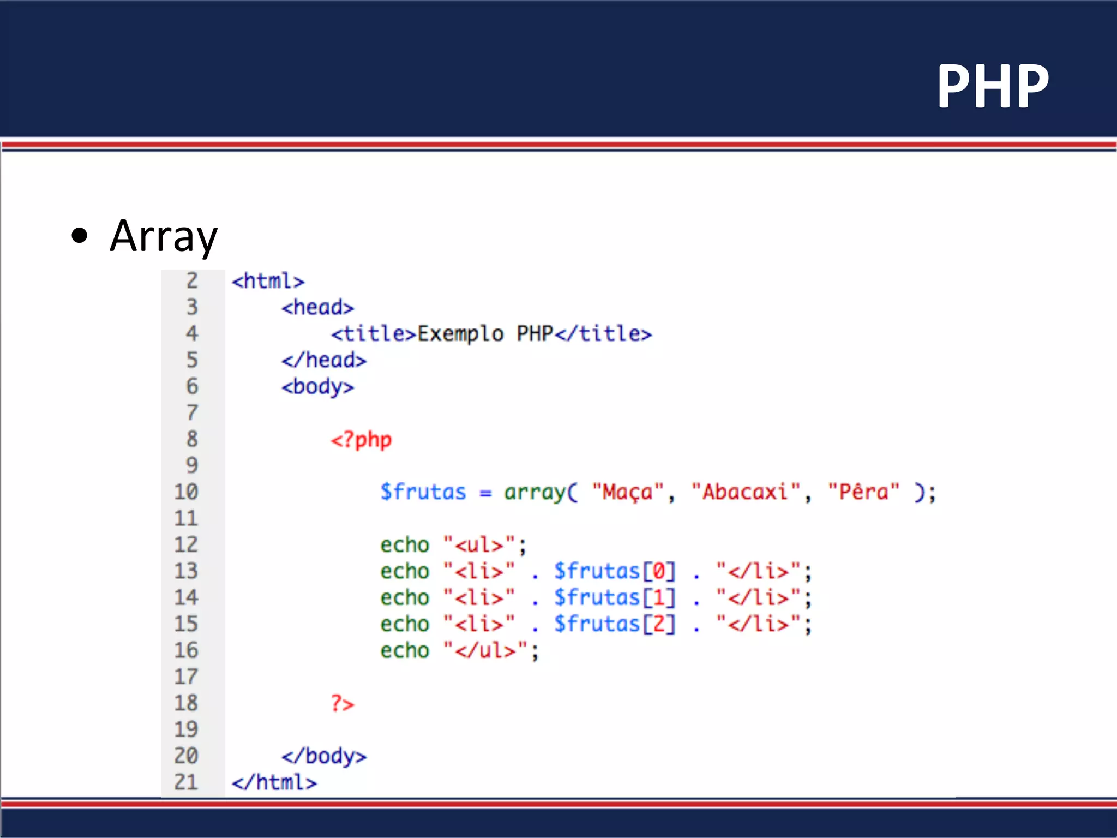Click the opening <html> tag on line 2
Image resolution: width=1117 pixels, height=838 pixels.
point(268,281)
